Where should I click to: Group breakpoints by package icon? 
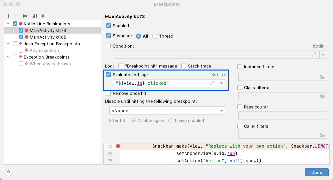pos(26,16)
